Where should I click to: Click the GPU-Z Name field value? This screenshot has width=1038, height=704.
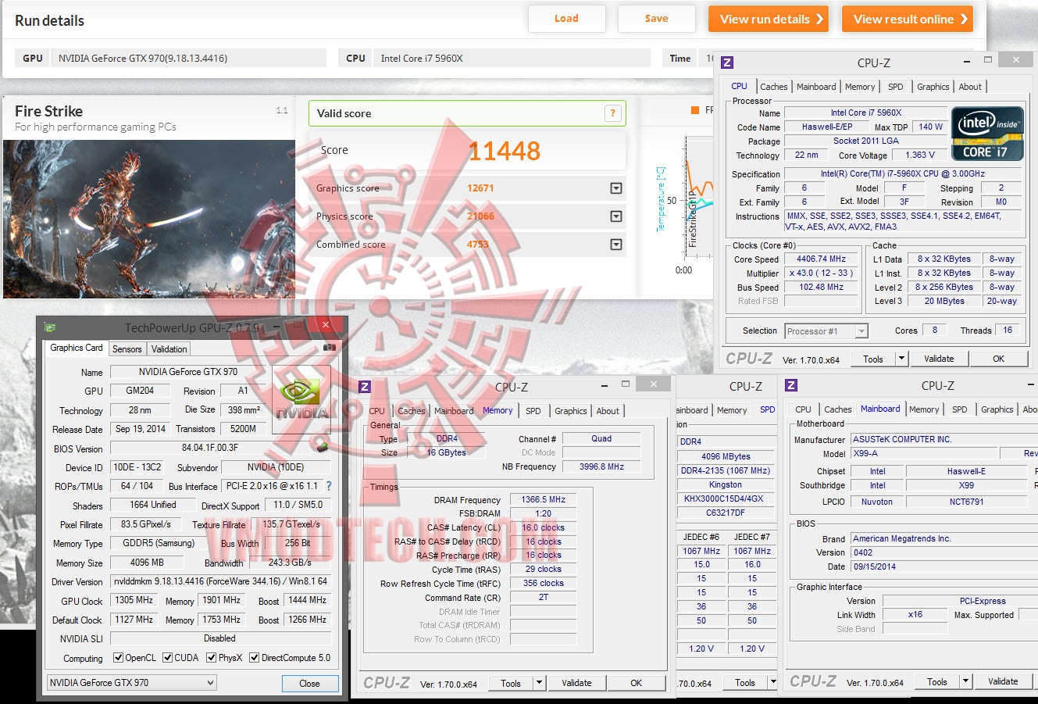click(188, 372)
